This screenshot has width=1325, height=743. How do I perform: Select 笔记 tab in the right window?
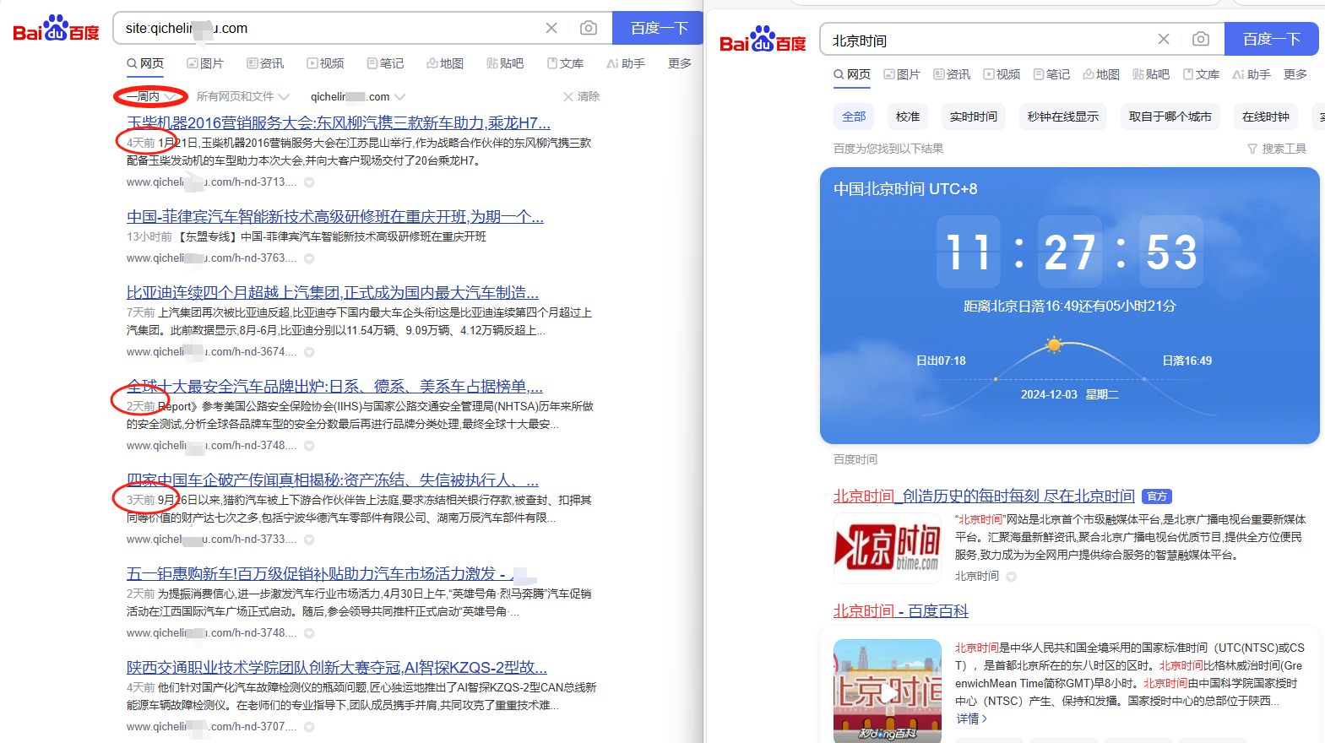(1051, 74)
